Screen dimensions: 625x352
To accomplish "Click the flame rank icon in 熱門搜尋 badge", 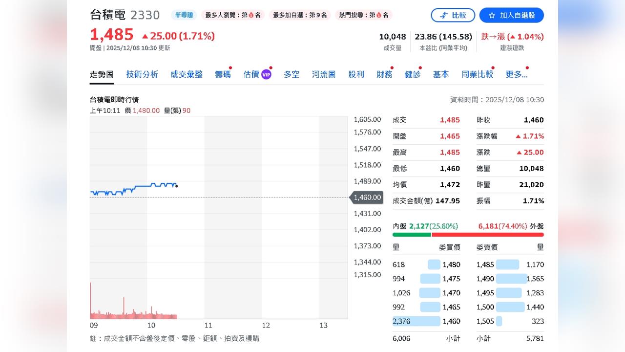I will coord(378,15).
